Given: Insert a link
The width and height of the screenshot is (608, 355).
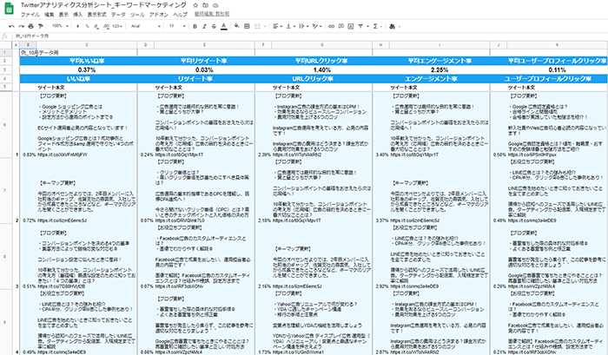Looking at the screenshot, I should pos(332,26).
